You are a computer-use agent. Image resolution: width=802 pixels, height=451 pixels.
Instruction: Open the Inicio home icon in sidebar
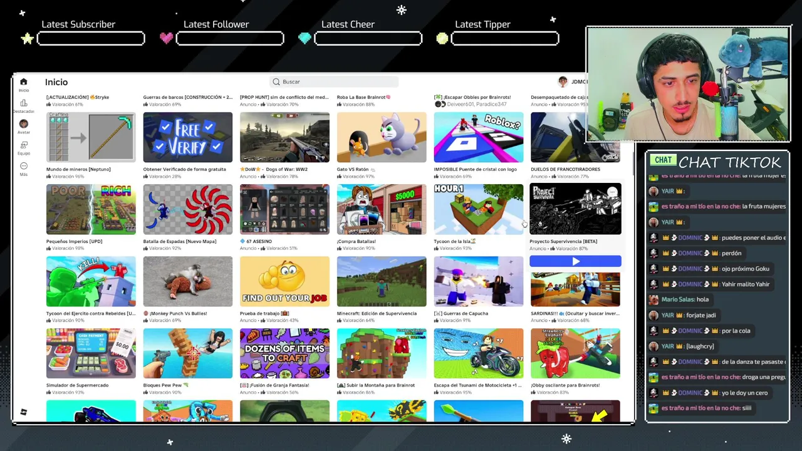click(23, 82)
